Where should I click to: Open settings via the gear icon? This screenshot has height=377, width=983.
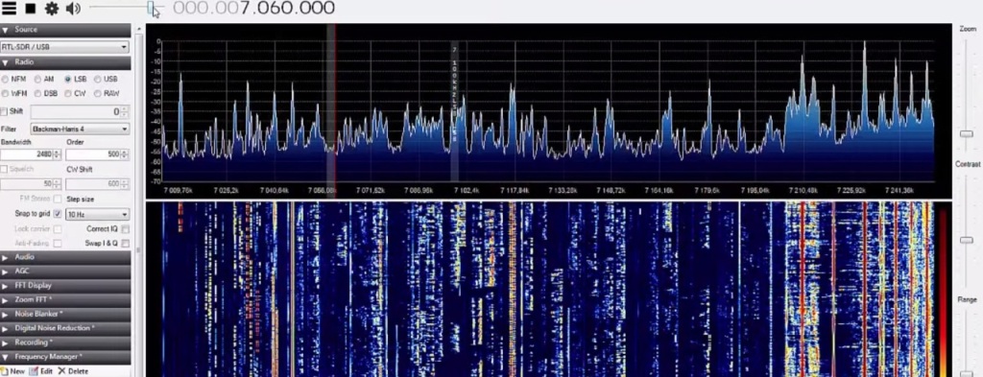[52, 8]
